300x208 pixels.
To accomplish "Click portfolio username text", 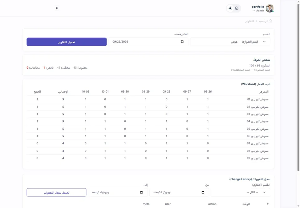I will pyautogui.click(x=258, y=7).
